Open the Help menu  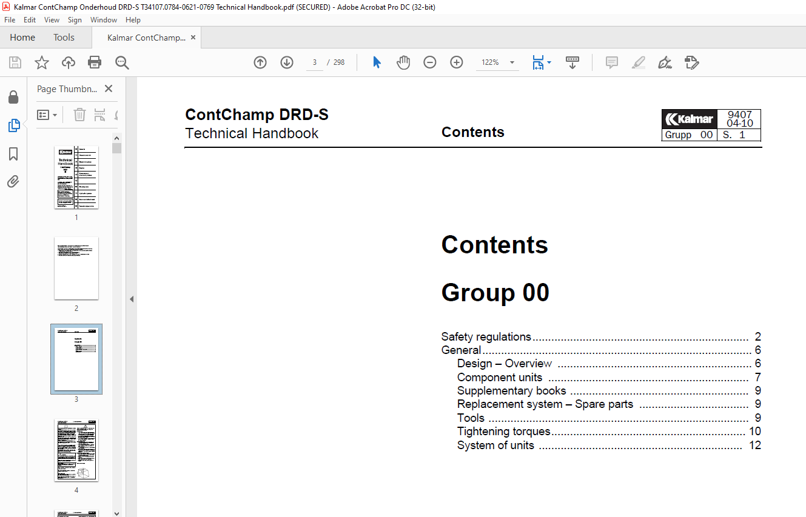pyautogui.click(x=133, y=20)
